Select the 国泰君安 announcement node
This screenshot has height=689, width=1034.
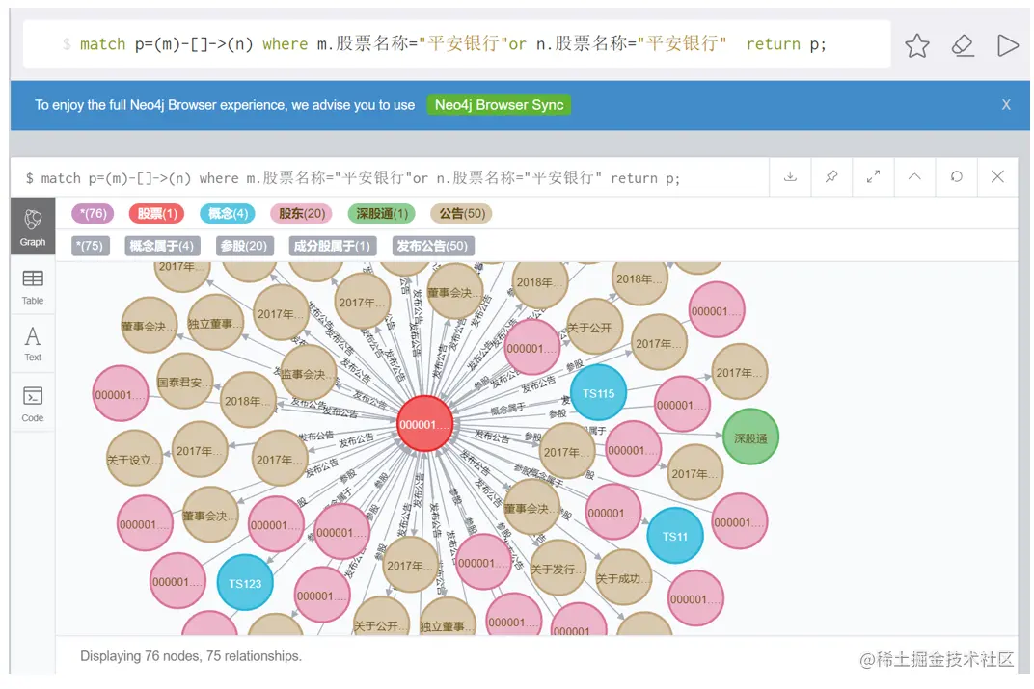(184, 382)
